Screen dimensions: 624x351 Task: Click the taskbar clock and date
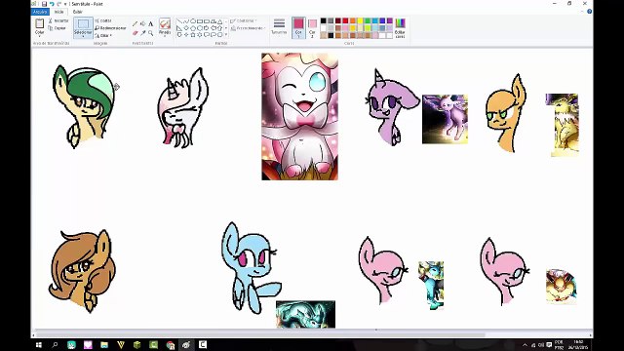coord(578,344)
